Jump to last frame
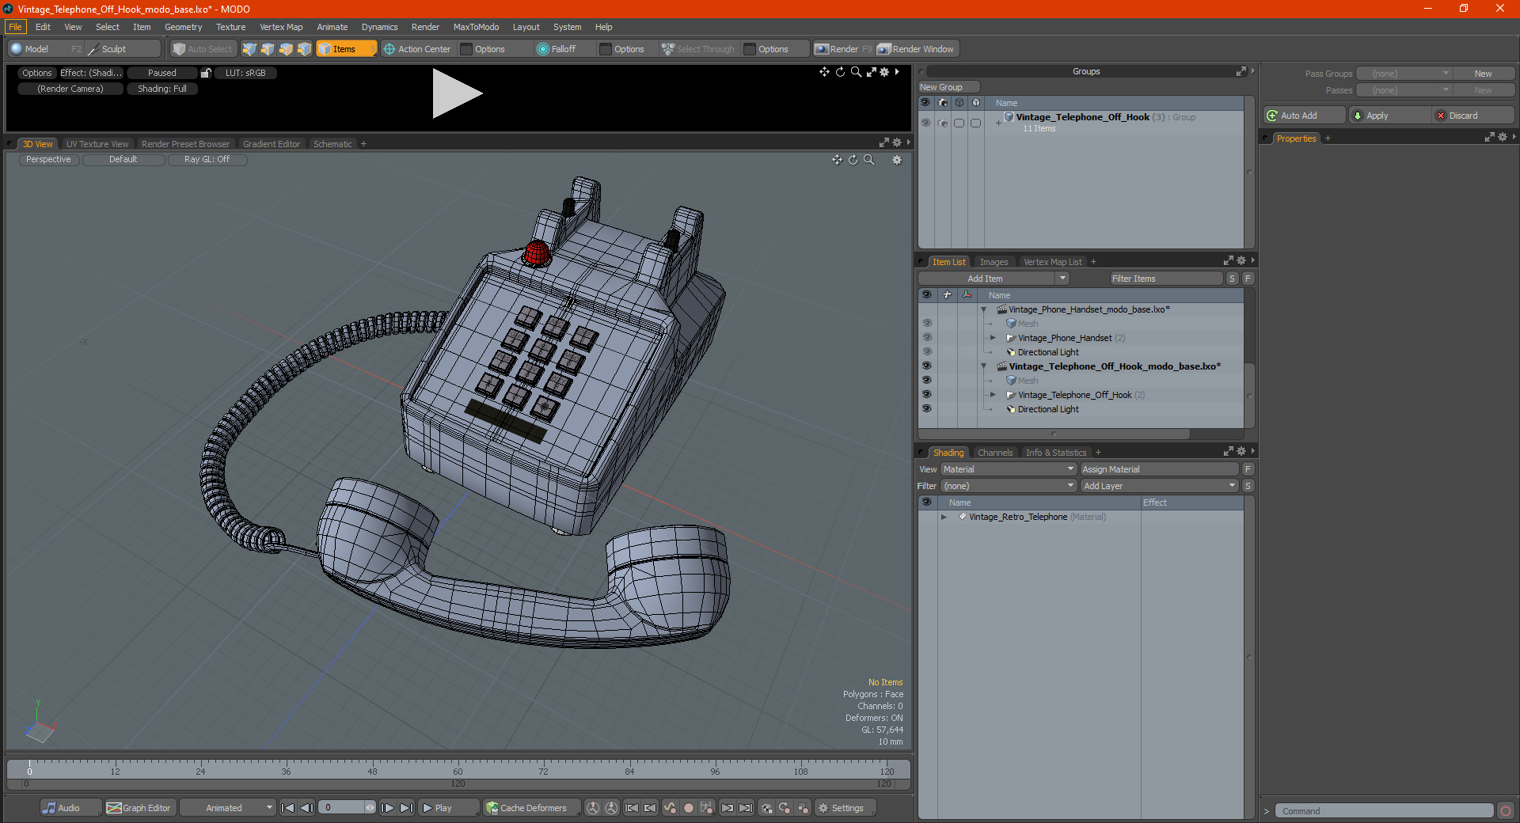1520x823 pixels. pyautogui.click(x=406, y=808)
